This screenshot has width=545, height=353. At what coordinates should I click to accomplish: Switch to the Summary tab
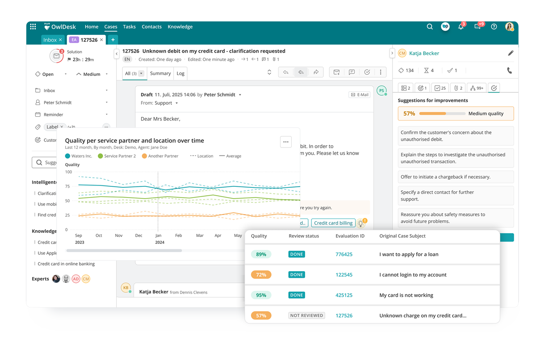click(160, 73)
